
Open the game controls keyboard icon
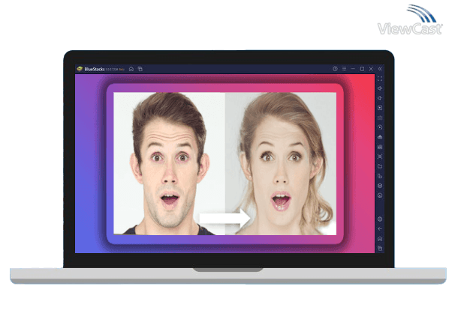click(380, 118)
